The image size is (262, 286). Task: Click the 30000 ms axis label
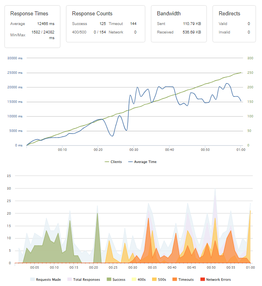point(15,58)
